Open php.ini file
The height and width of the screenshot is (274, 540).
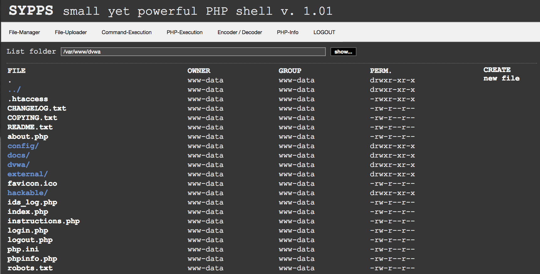tap(23, 249)
